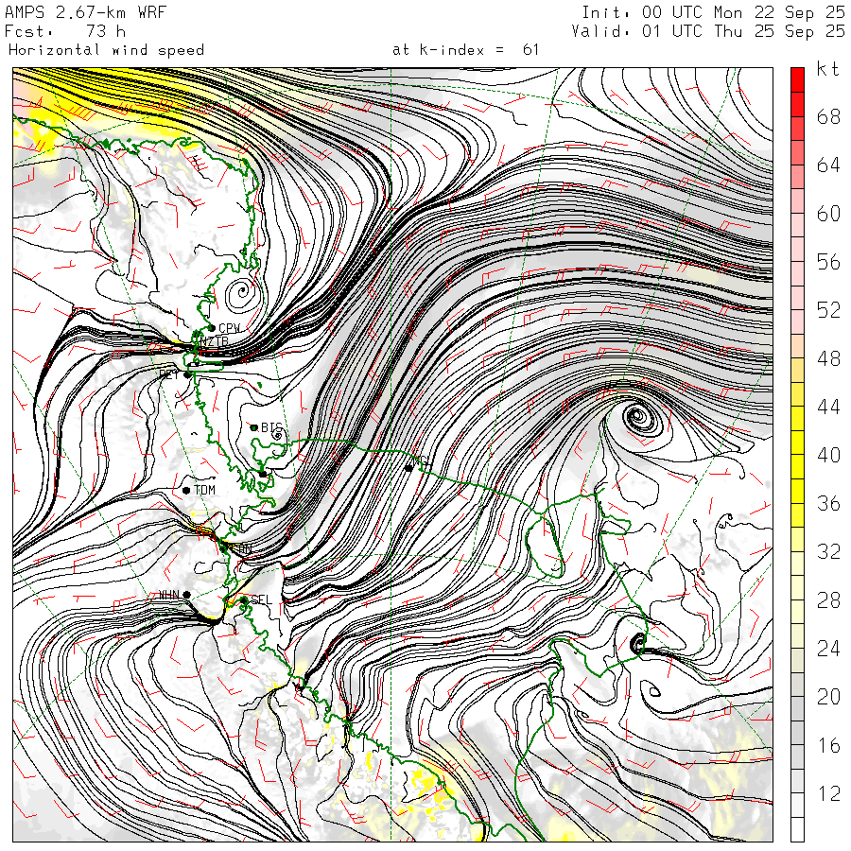Click the 44 value on the color scale
The width and height of the screenshot is (851, 851).
pos(828,407)
